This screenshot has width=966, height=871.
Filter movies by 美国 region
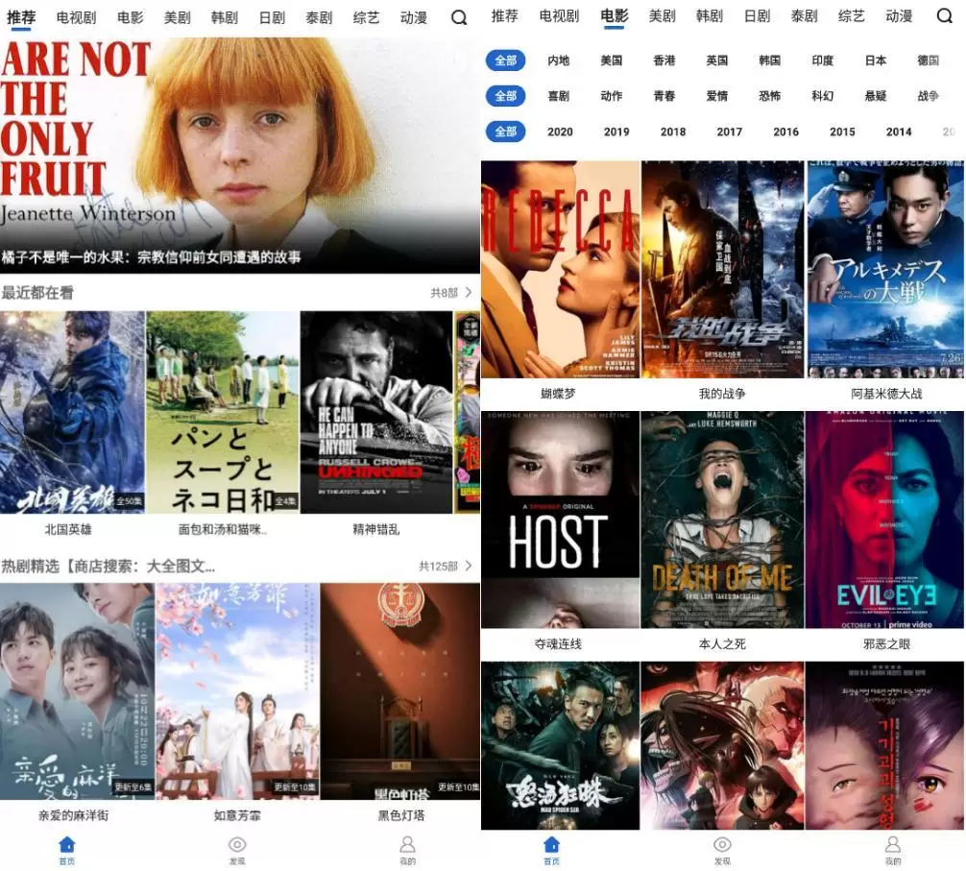611,60
